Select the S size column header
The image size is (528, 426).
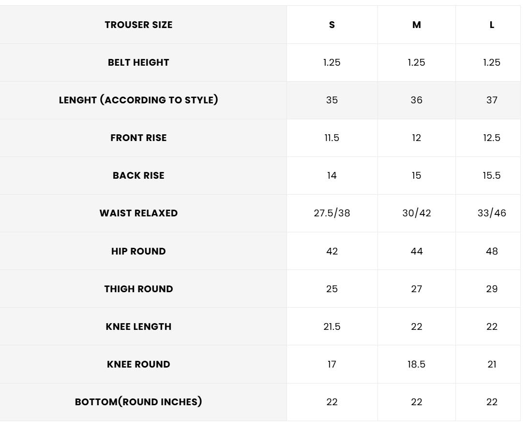pos(332,25)
